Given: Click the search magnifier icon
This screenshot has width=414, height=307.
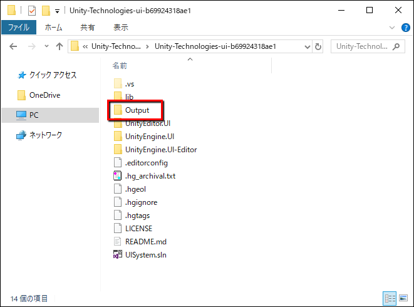Looking at the screenshot, I should (x=396, y=46).
